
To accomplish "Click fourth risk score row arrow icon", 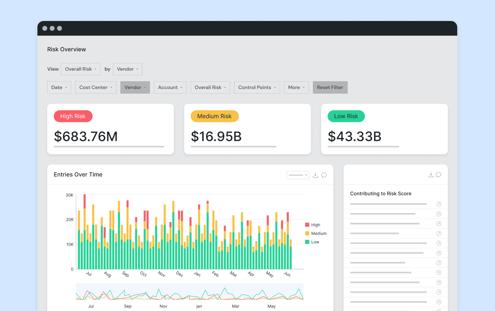I will tap(438, 233).
